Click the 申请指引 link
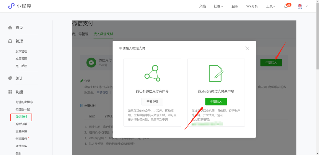319x155 pixels. (x=102, y=93)
